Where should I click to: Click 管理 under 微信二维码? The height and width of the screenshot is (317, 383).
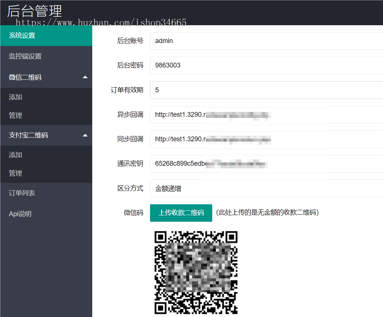coord(46,115)
